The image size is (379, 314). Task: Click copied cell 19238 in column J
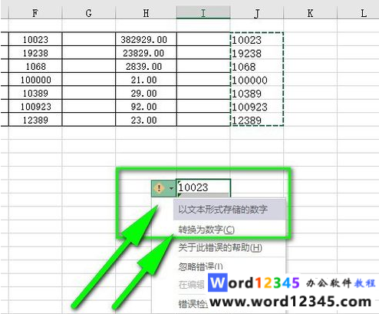tap(257, 53)
